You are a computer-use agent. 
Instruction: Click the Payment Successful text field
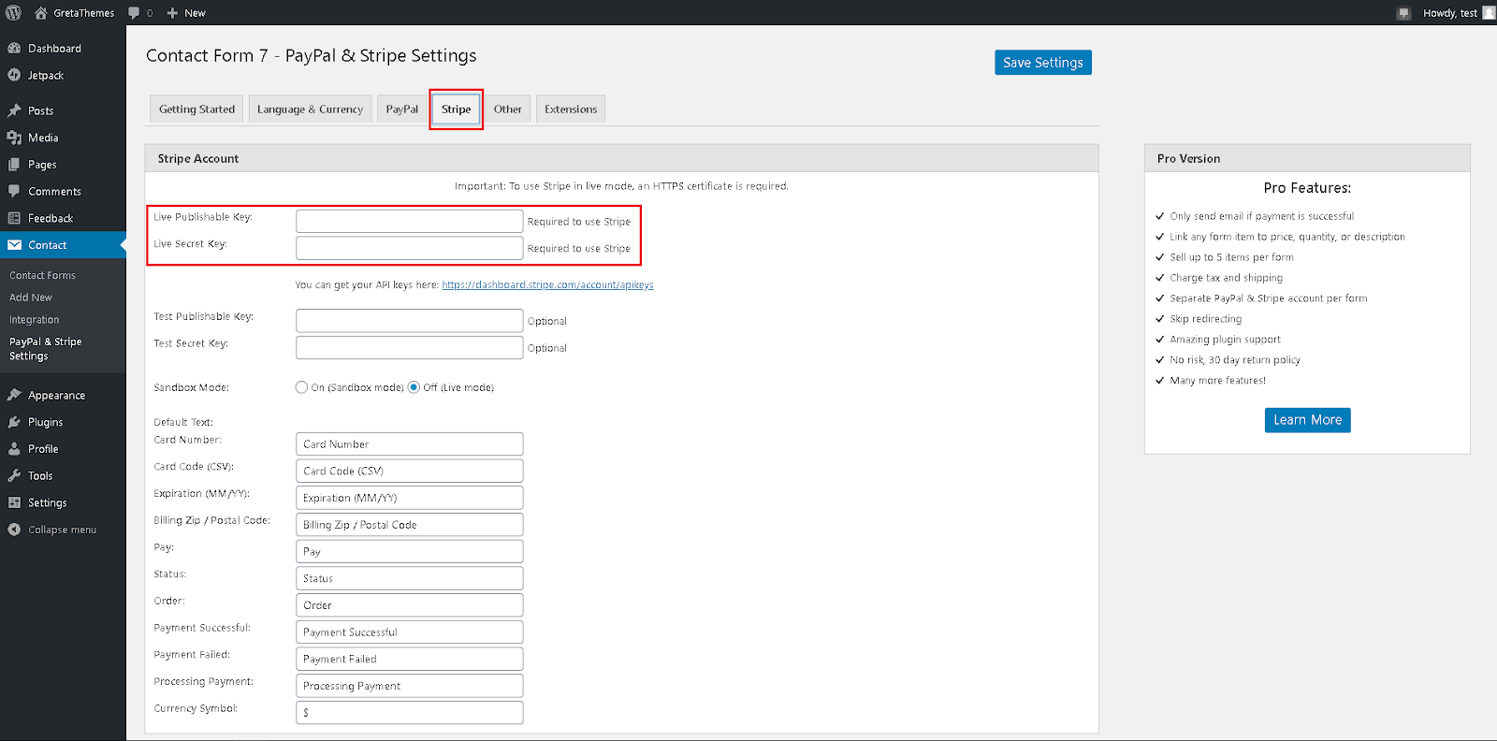tap(410, 632)
